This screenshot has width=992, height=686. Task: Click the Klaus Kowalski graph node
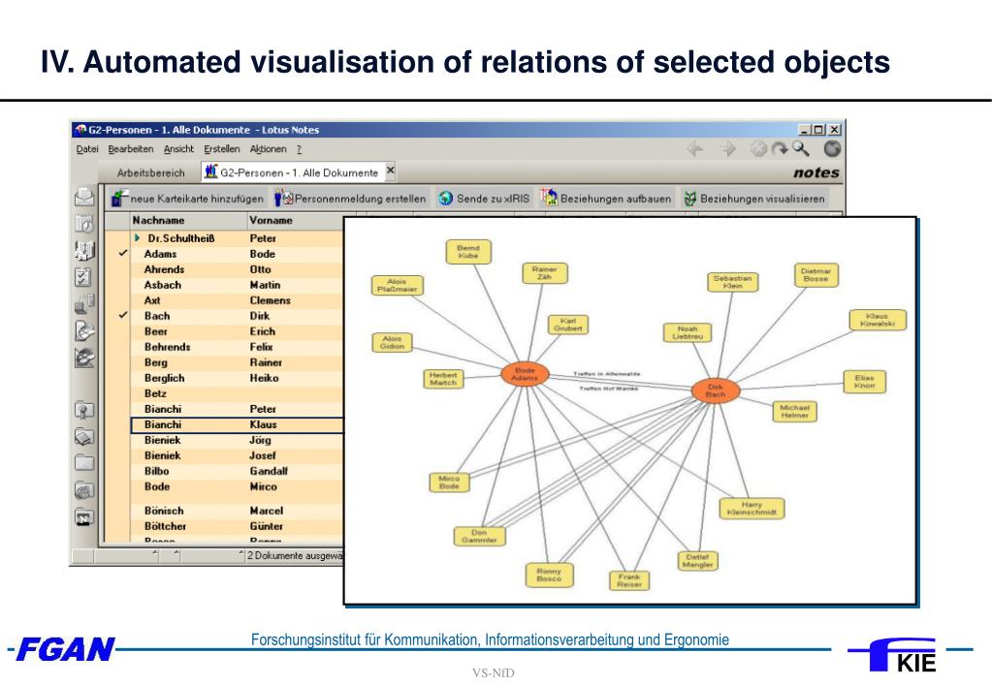point(877,320)
